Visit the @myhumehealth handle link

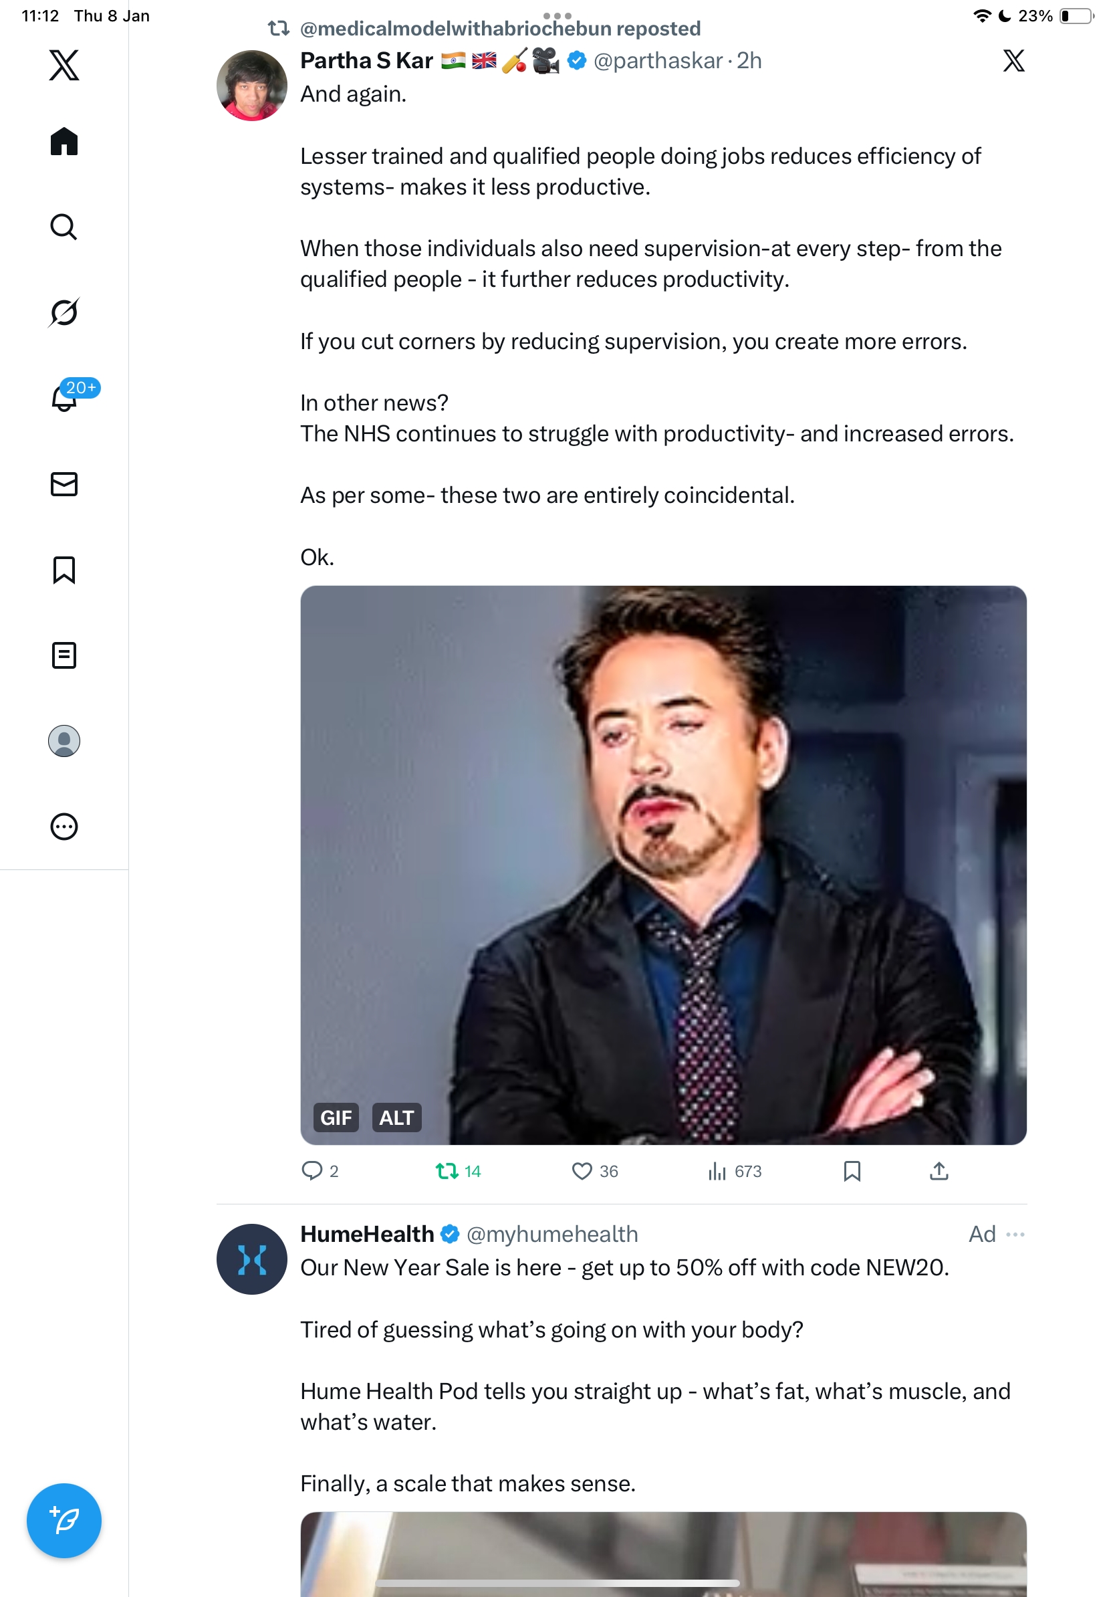click(x=552, y=1234)
